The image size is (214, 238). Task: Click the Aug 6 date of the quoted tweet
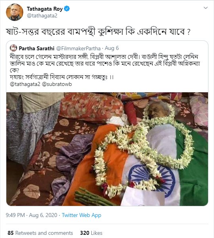112,48
